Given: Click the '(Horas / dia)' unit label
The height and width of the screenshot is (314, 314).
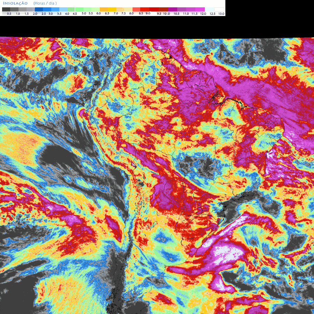Looking at the screenshot, I should click(x=45, y=3).
